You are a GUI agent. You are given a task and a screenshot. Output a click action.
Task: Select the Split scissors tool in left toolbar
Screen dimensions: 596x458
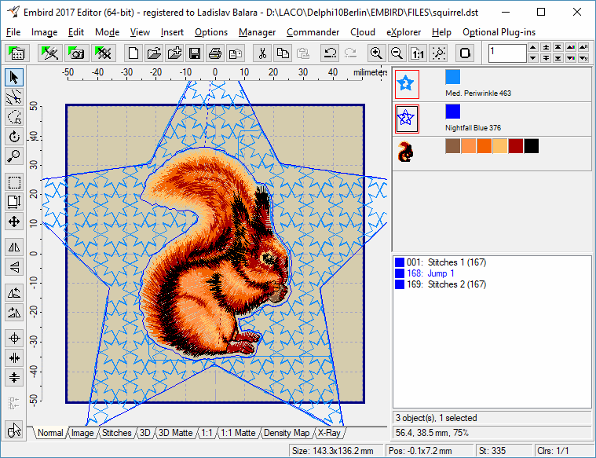click(x=14, y=97)
